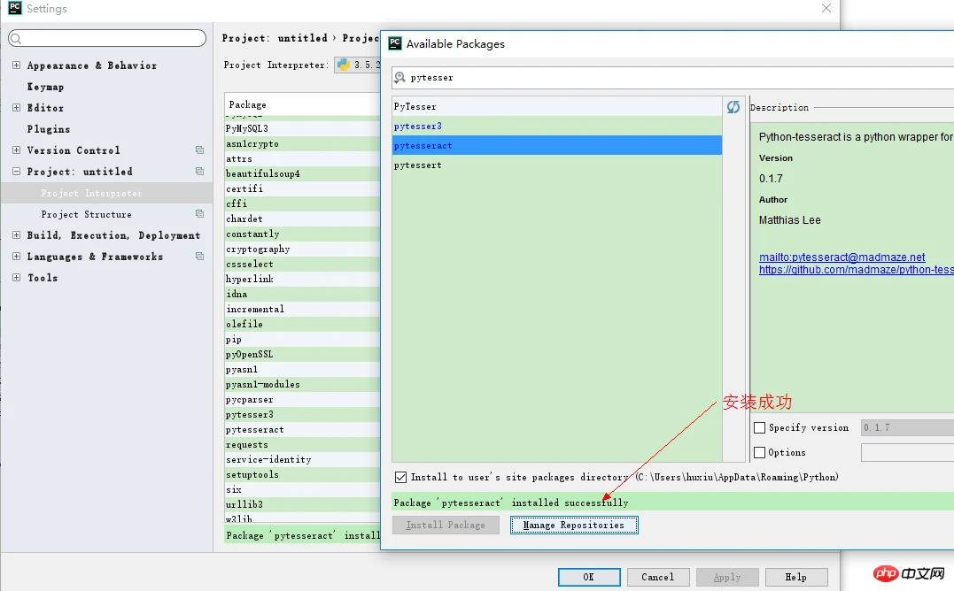Viewport: 954px width, 591px height.
Task: Select Project Structure in settings tree
Action: click(x=87, y=214)
